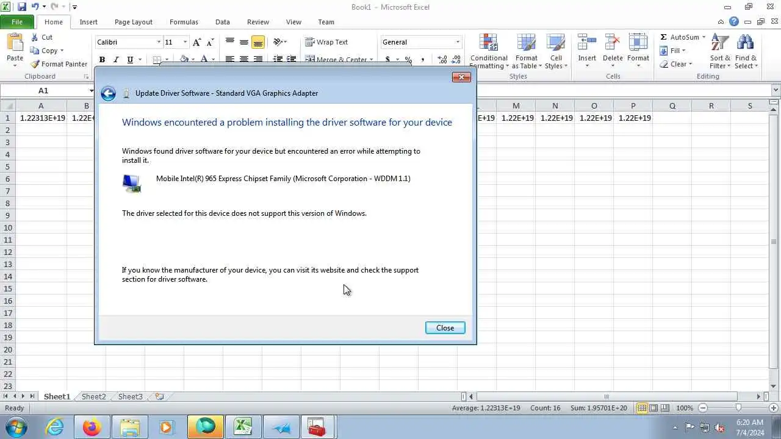Toggle Underline formatting
Viewport: 781px width, 439px height.
pos(130,60)
